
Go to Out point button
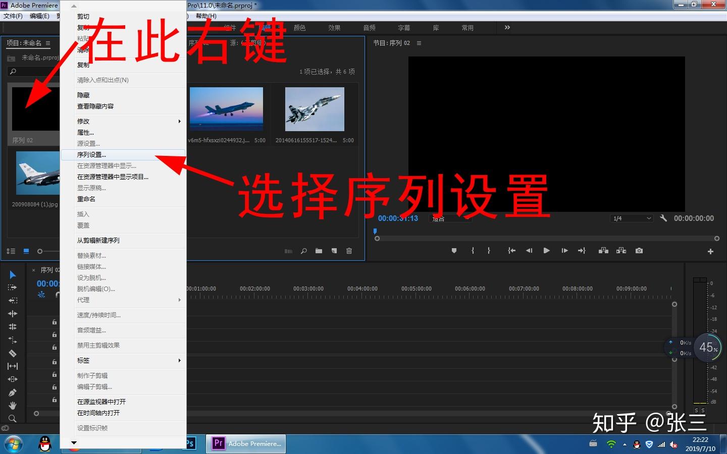(x=582, y=251)
